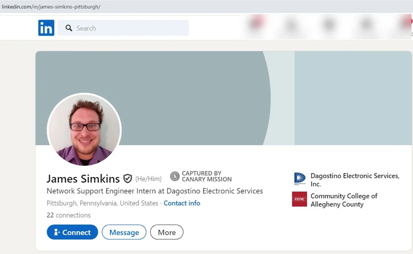Open the LinkedIn home logo
The image size is (413, 254).
[46, 28]
